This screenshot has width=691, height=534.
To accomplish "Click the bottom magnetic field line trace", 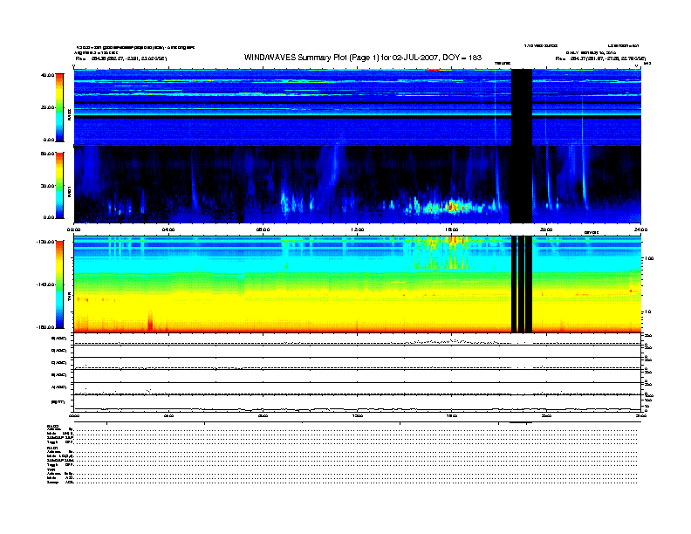I will point(358,409).
